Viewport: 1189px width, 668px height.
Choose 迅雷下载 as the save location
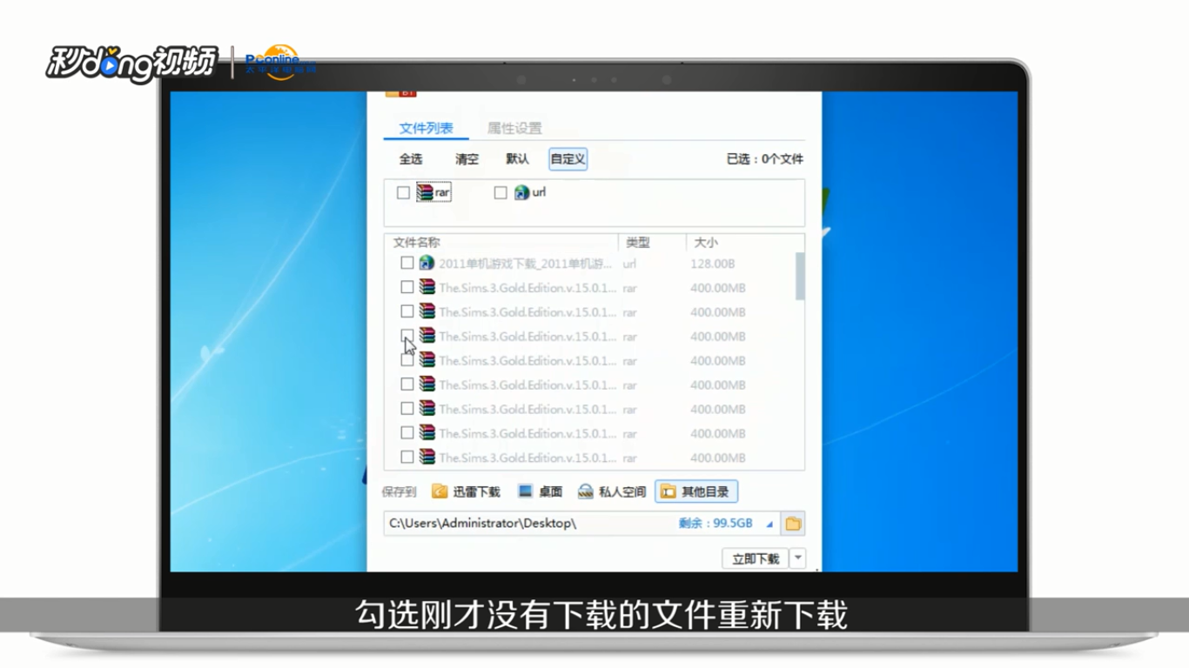point(467,491)
